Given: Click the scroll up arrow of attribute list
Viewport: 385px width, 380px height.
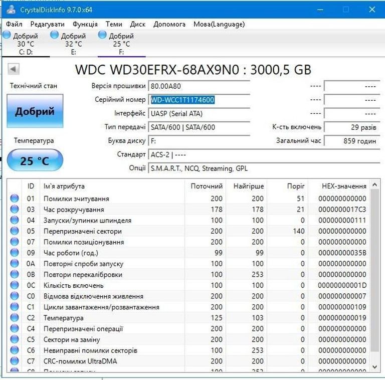Looking at the screenshot, I should [374, 184].
